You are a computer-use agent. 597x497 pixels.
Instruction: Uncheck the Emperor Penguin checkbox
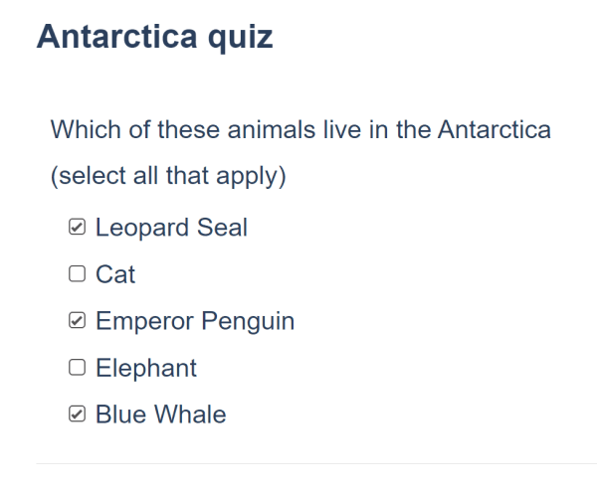coord(77,320)
